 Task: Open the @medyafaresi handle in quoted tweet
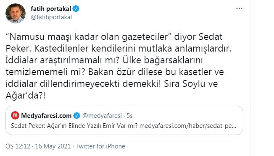[x=102, y=116]
